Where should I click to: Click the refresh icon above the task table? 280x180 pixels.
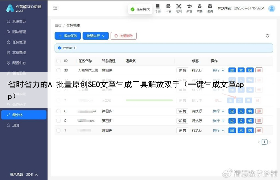click(x=268, y=36)
